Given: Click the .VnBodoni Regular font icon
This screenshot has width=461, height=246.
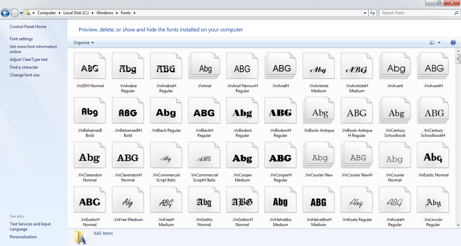Looking at the screenshot, I should (x=242, y=113).
